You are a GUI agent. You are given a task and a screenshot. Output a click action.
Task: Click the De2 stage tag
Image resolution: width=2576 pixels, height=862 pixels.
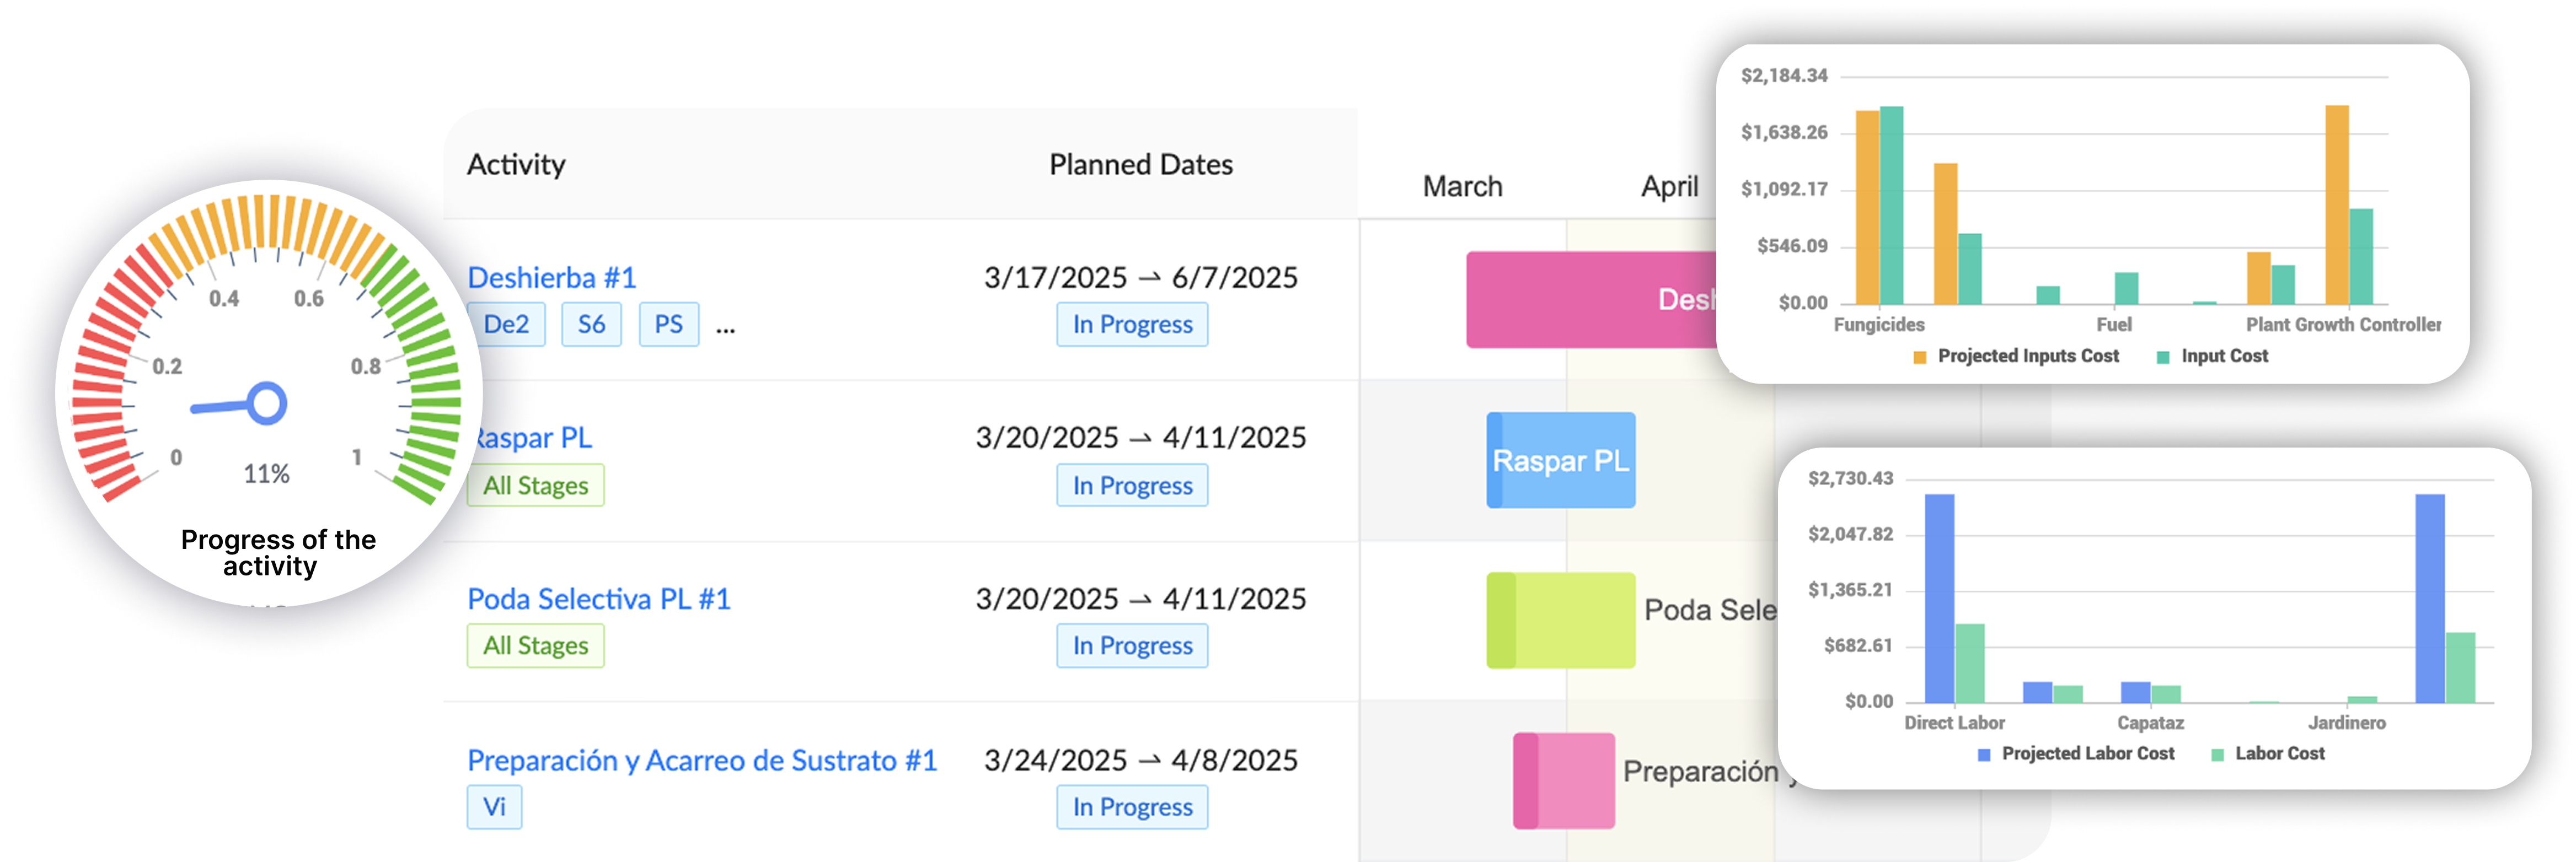point(506,325)
